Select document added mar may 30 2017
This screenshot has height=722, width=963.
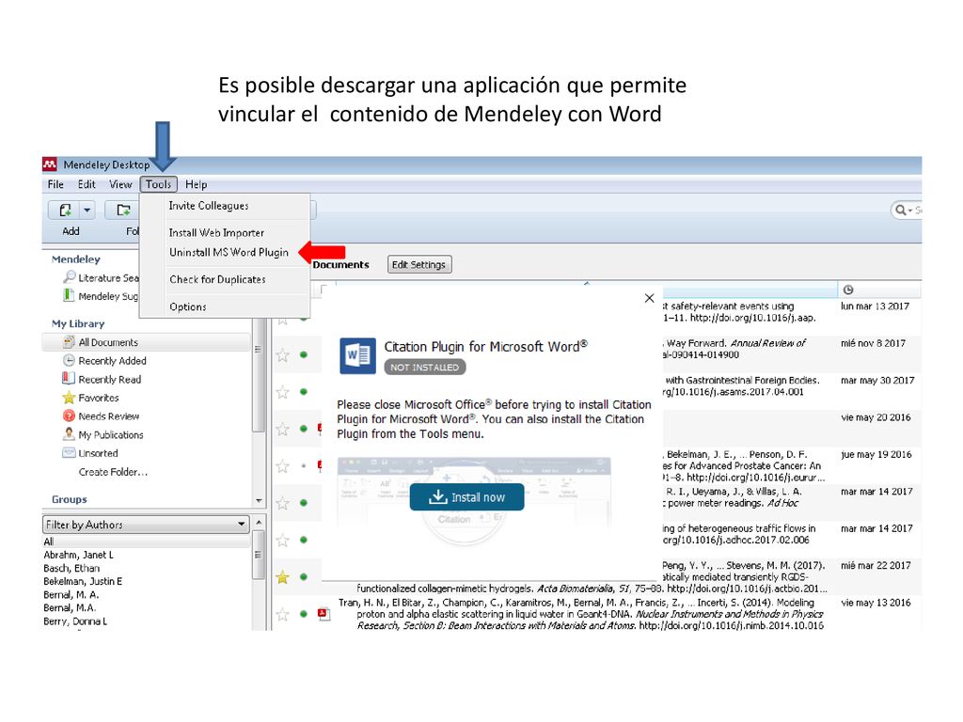click(x=877, y=381)
